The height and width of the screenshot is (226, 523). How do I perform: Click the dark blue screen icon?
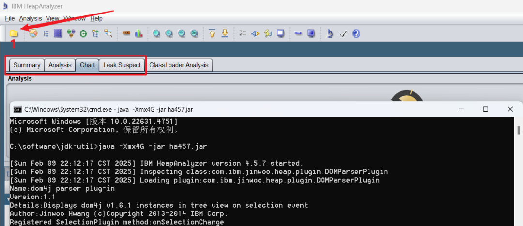[311, 33]
